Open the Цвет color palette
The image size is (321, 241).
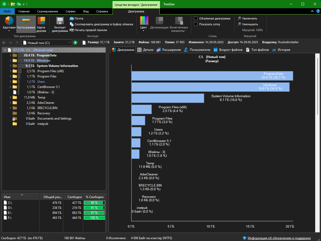[144, 24]
